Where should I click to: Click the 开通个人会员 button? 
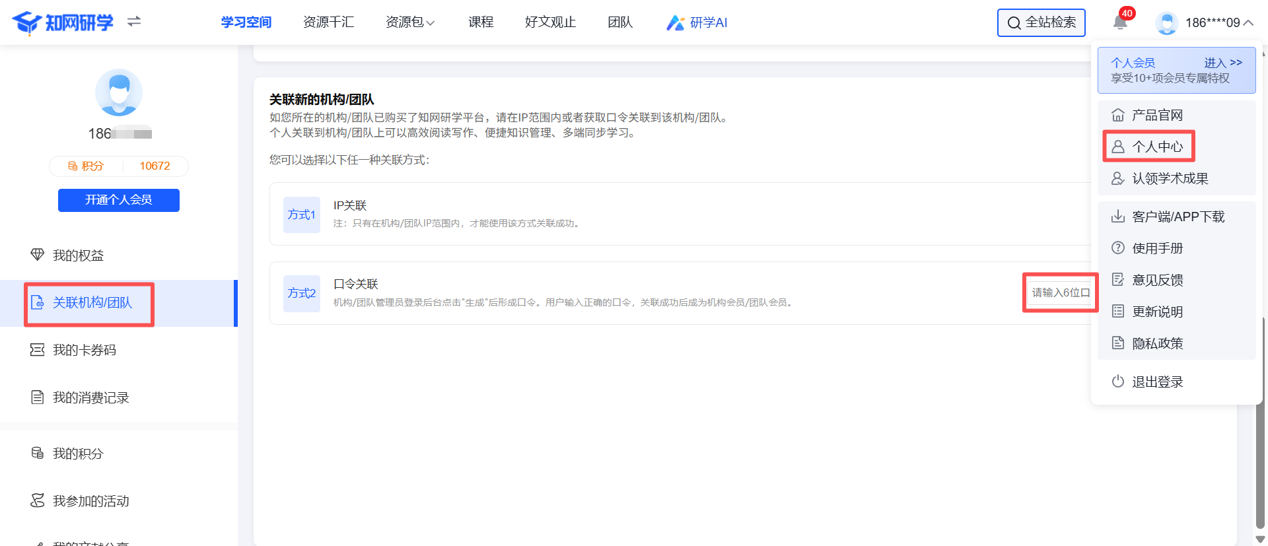point(119,200)
